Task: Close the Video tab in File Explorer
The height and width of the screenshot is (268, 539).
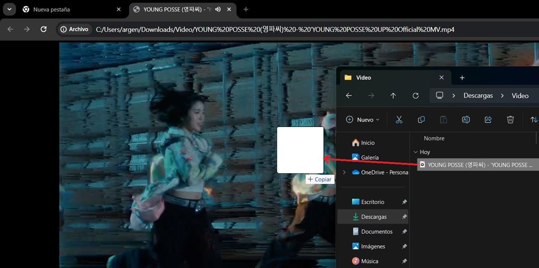Action: (442, 78)
